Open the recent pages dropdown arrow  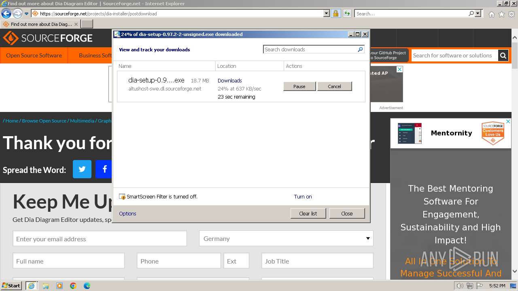click(27, 14)
